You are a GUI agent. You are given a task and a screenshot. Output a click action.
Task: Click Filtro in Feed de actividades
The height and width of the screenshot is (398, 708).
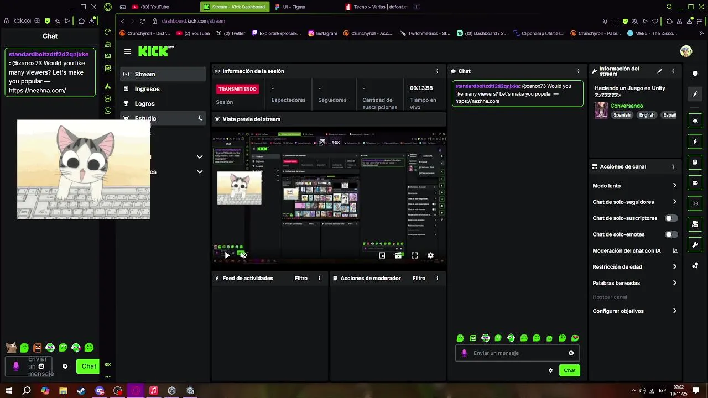(x=301, y=279)
